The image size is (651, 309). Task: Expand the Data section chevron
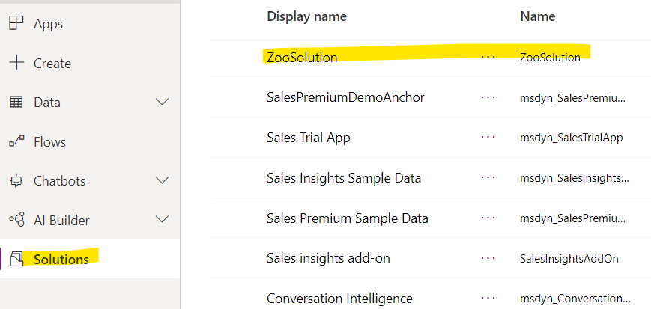pyautogui.click(x=162, y=102)
